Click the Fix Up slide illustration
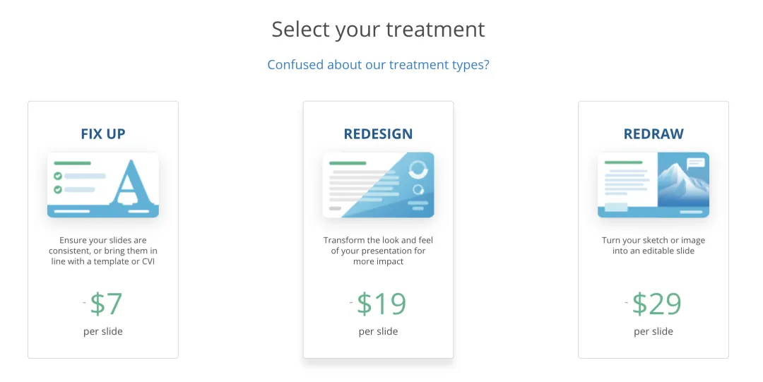Viewport: 763px width, 382px height. coord(103,185)
